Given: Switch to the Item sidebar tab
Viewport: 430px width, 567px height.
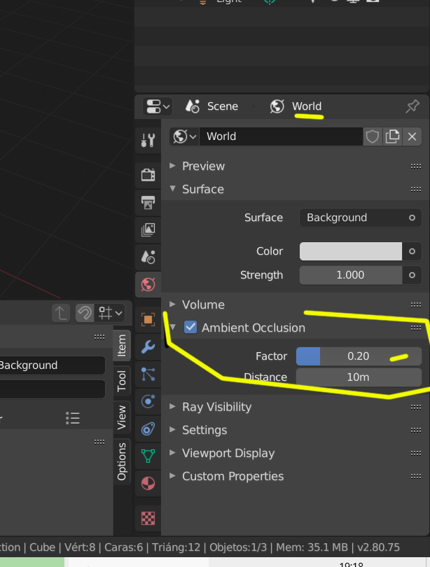Looking at the screenshot, I should pyautogui.click(x=122, y=345).
